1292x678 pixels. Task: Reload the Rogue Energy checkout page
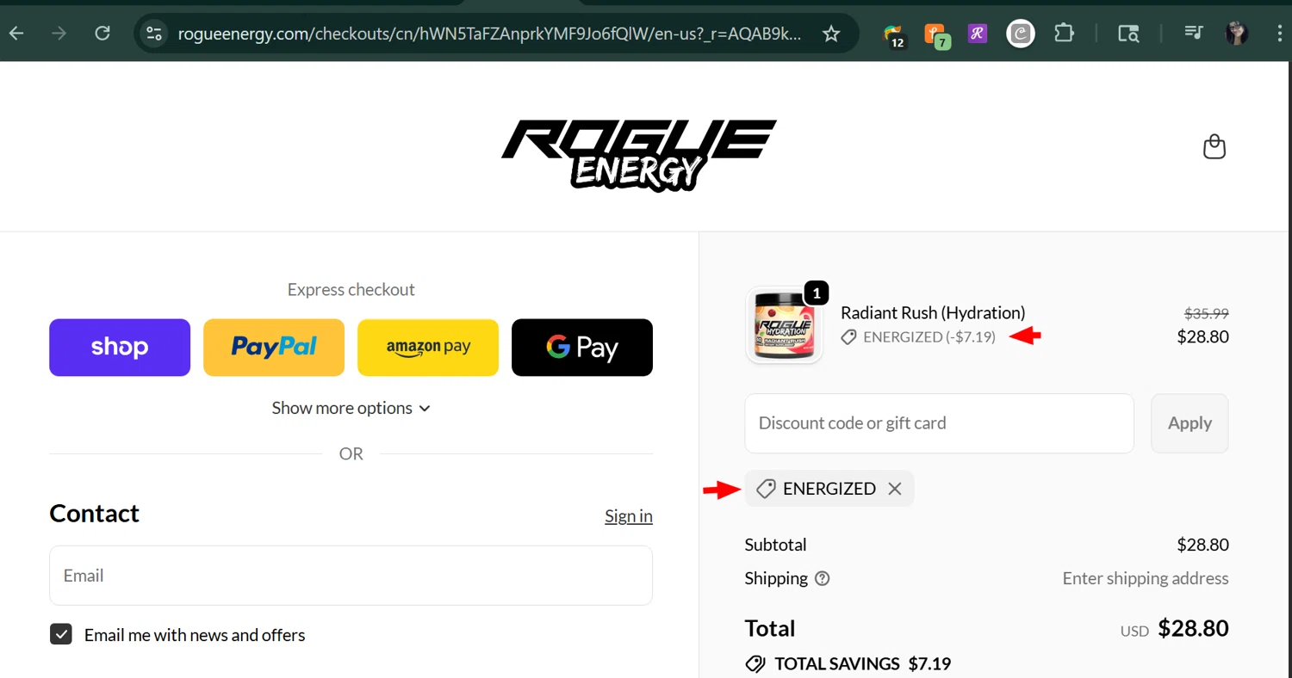point(102,34)
